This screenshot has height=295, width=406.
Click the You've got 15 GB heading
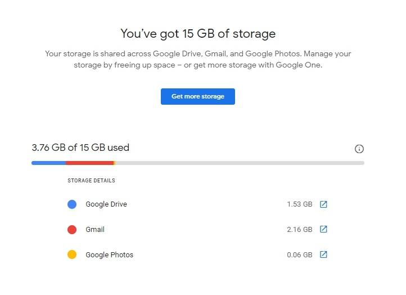click(x=198, y=34)
